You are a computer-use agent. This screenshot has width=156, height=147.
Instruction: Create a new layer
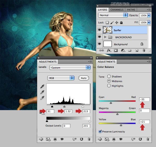coord(137,50)
